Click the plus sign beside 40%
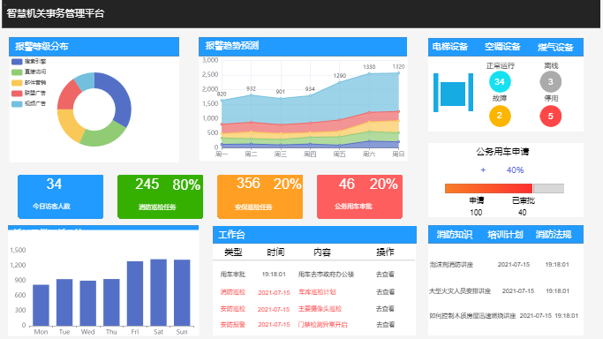603x339 pixels. coord(483,169)
